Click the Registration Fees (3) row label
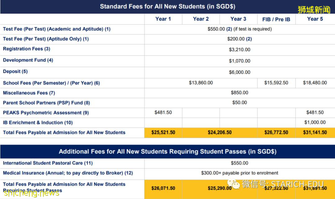This screenshot has height=199, width=335. (x=26, y=49)
